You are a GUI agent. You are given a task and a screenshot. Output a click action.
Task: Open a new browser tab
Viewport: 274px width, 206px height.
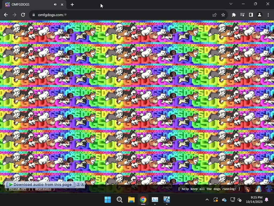click(x=72, y=5)
